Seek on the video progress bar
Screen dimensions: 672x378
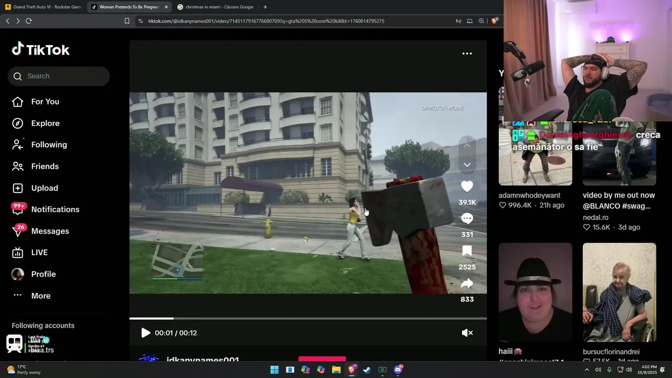tap(308, 318)
